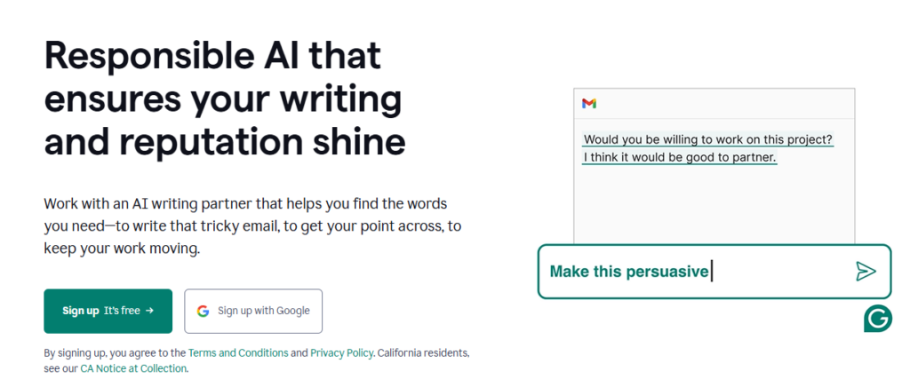Click the Sign up It's free button

pos(108,311)
